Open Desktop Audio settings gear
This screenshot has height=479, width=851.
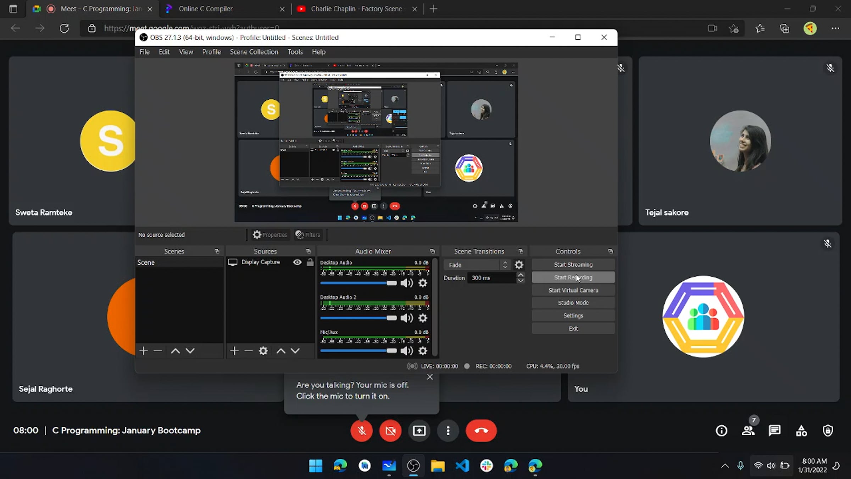coord(423,283)
